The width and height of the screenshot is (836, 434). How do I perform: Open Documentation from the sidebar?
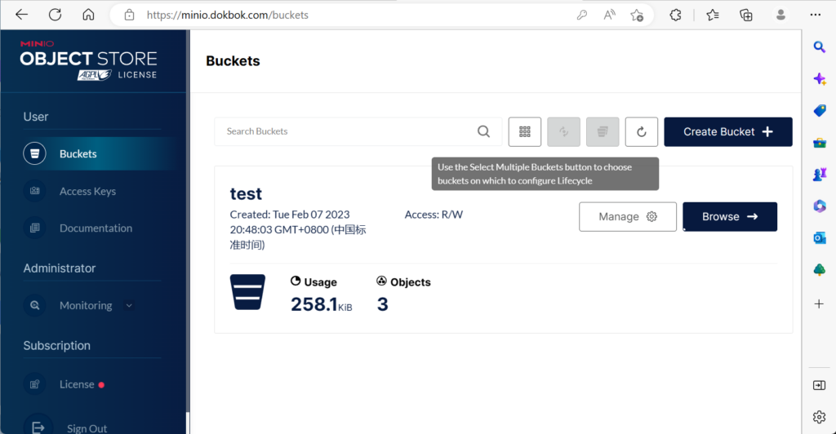96,228
